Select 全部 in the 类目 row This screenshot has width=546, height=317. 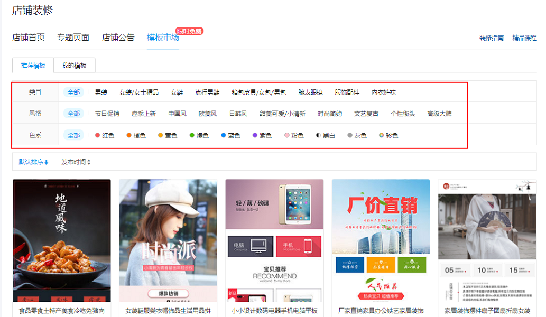click(x=73, y=92)
